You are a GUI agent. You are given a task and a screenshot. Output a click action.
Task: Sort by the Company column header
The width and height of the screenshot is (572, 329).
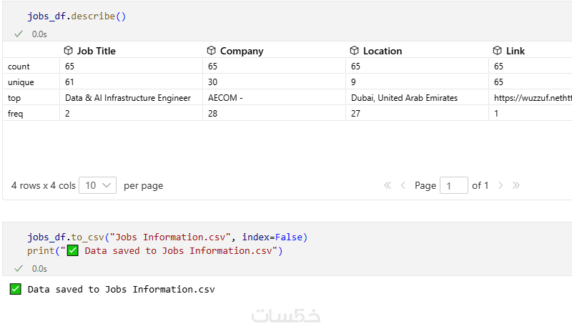(242, 51)
